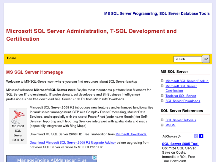Click the previous ad arrow button
216x162 pixels.
pyautogui.click(x=196, y=136)
